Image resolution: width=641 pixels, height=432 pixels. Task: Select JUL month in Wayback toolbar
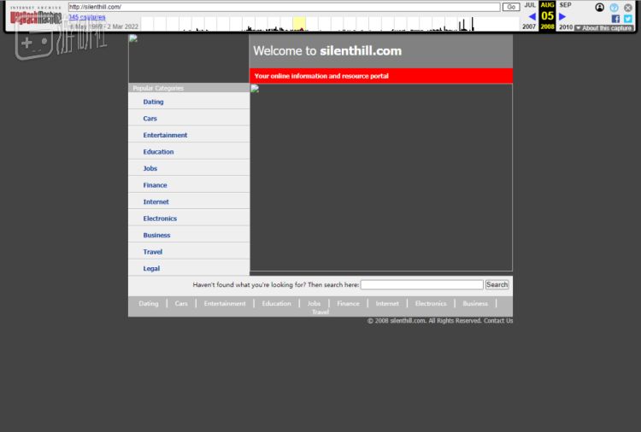pos(530,5)
